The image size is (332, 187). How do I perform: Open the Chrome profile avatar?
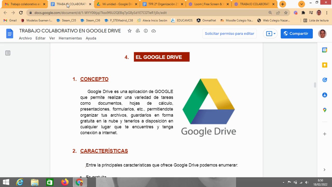[x=319, y=12]
